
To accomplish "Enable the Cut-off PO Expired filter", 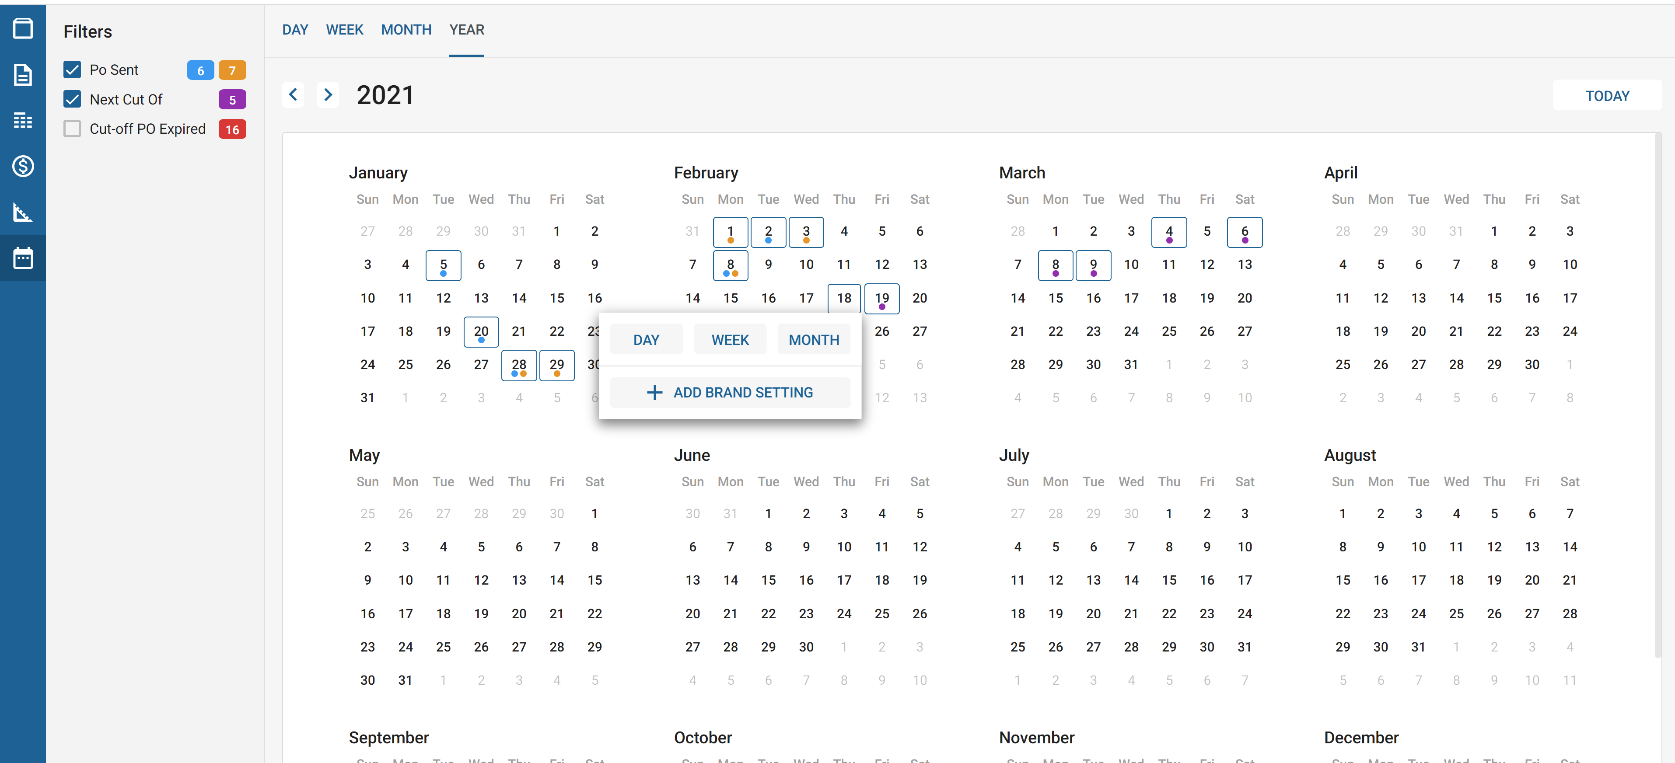I will 72,129.
